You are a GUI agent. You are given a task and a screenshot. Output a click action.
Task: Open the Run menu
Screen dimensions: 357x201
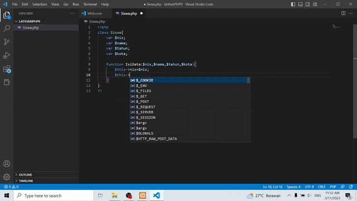click(76, 4)
